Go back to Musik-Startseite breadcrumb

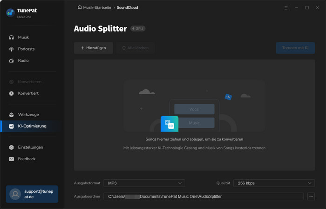tap(97, 7)
